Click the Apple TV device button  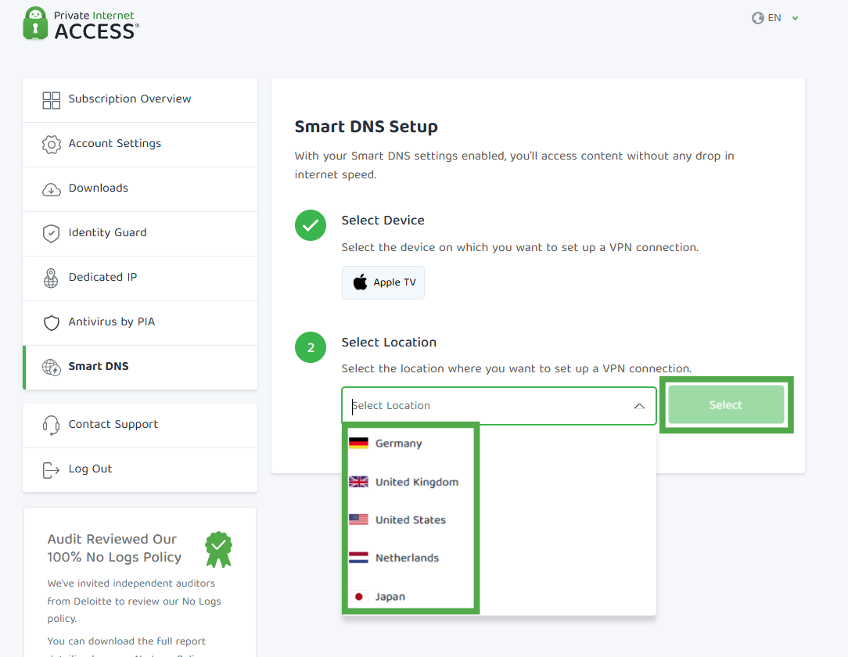click(383, 282)
